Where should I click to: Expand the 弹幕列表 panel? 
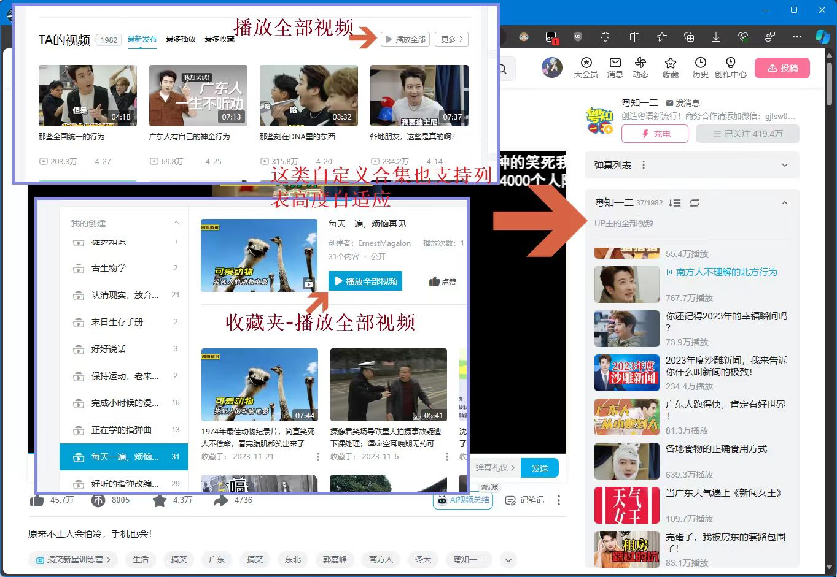784,165
